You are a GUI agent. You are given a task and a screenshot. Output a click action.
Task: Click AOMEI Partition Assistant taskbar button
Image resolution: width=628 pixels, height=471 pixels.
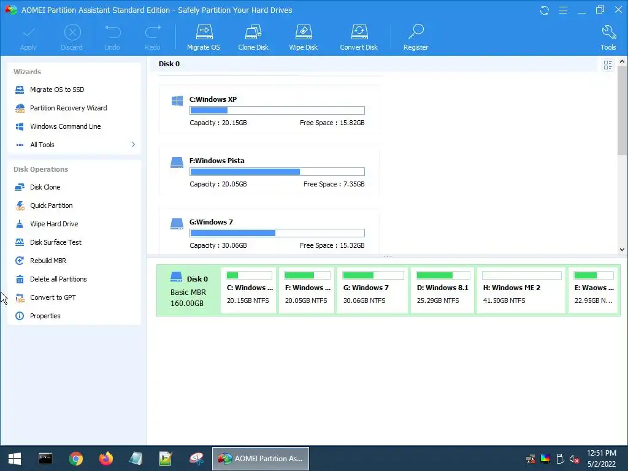point(260,459)
